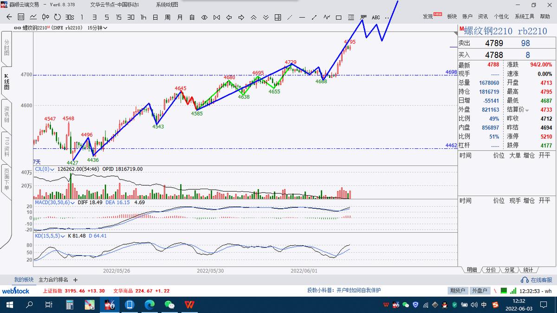Select the horizontal line drawing tool
The width and height of the screenshot is (557, 313).
click(x=302, y=17)
